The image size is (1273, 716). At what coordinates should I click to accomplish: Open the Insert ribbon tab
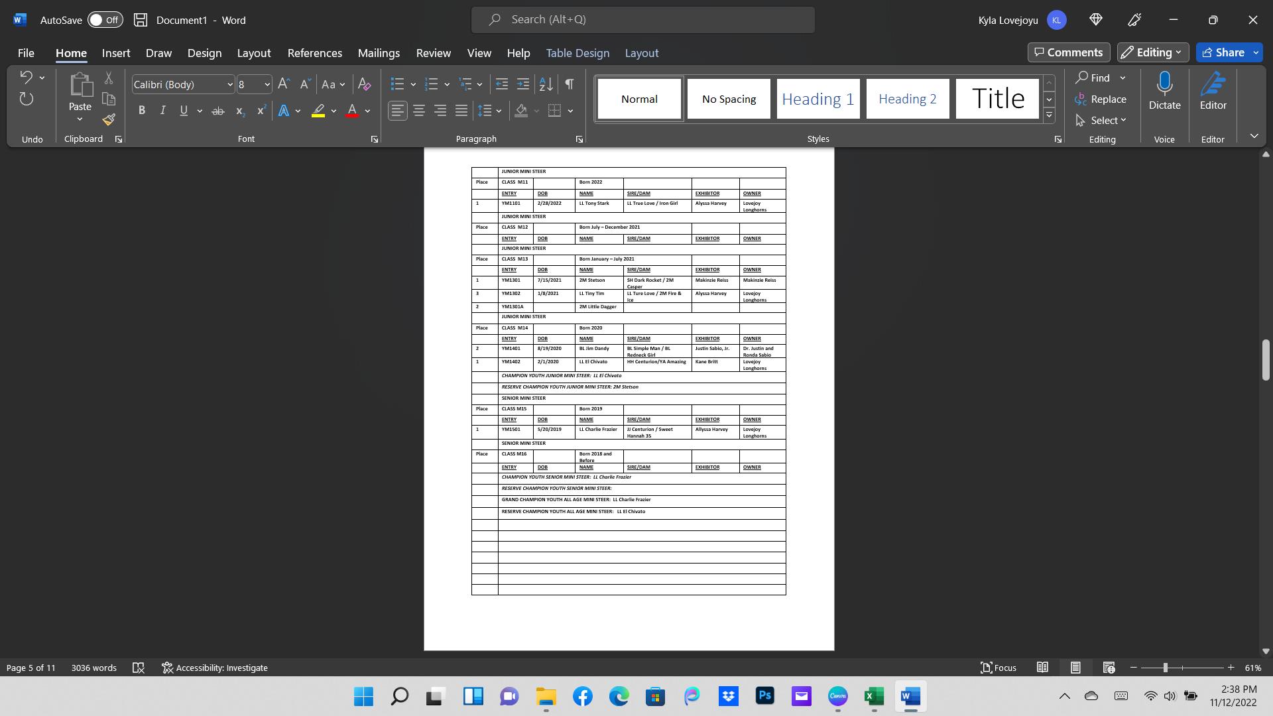116,53
